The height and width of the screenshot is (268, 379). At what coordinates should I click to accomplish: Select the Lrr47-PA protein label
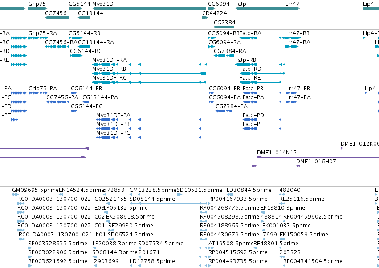[x=298, y=97]
